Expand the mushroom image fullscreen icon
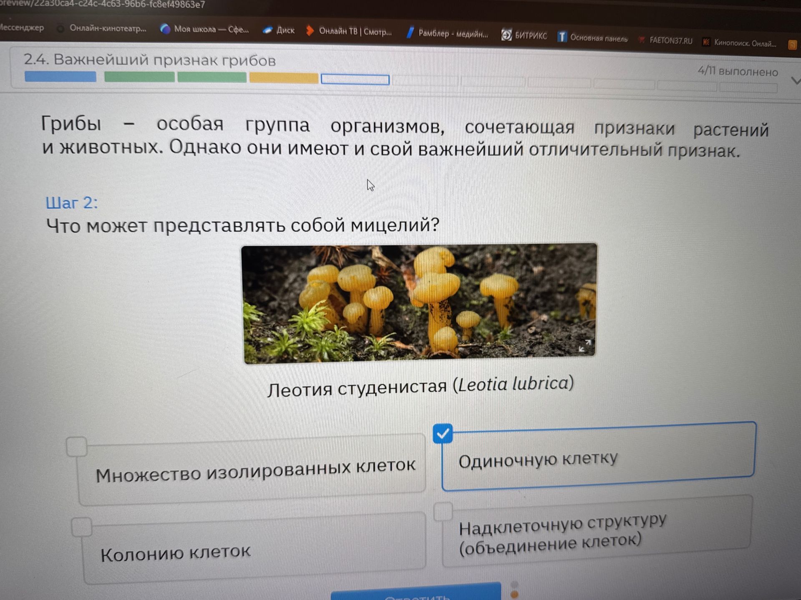The image size is (801, 600). click(584, 345)
